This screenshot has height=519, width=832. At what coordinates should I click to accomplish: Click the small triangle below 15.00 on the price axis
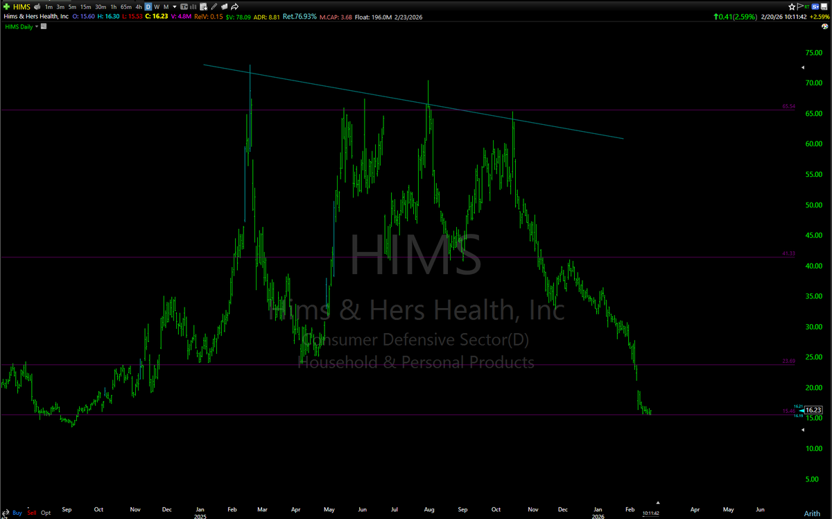[804, 430]
